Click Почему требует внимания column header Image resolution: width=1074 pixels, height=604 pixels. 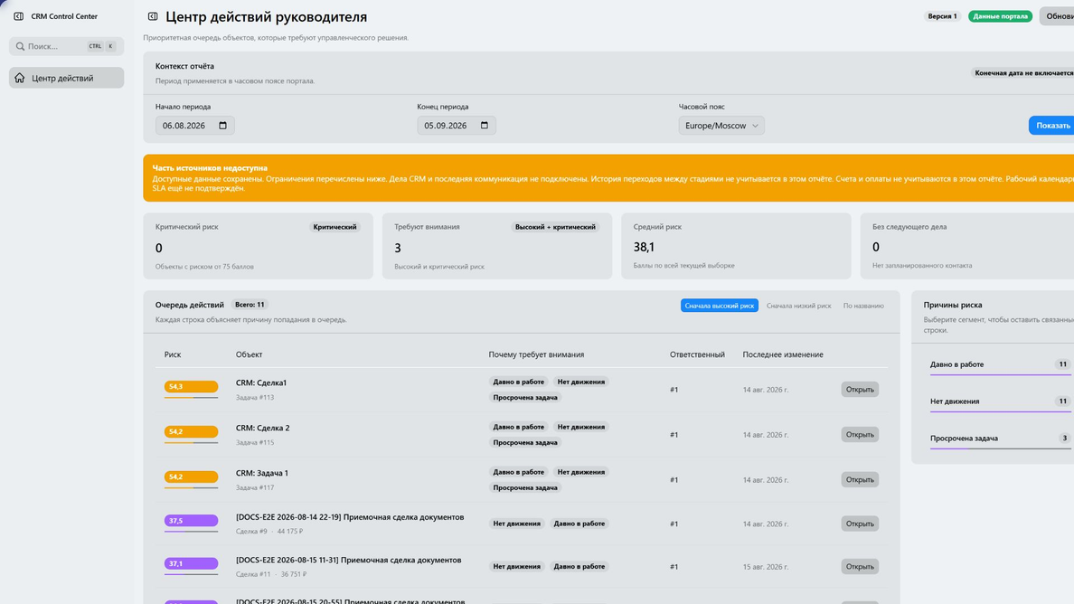[x=536, y=354]
